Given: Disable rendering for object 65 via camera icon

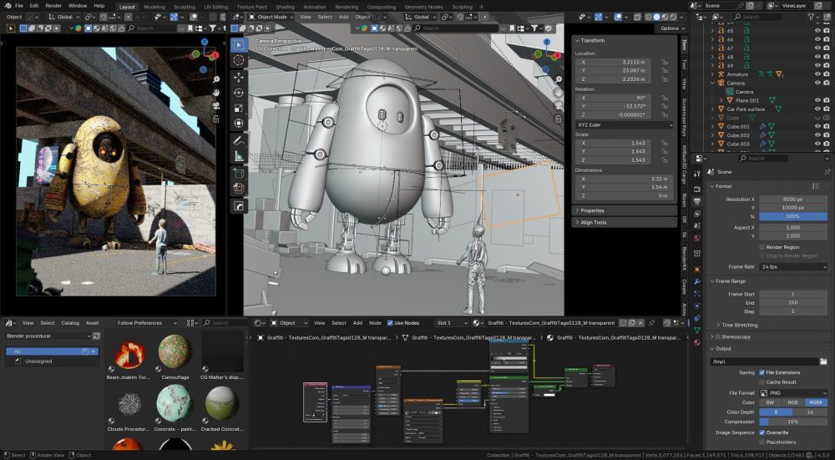Looking at the screenshot, I should click(827, 31).
